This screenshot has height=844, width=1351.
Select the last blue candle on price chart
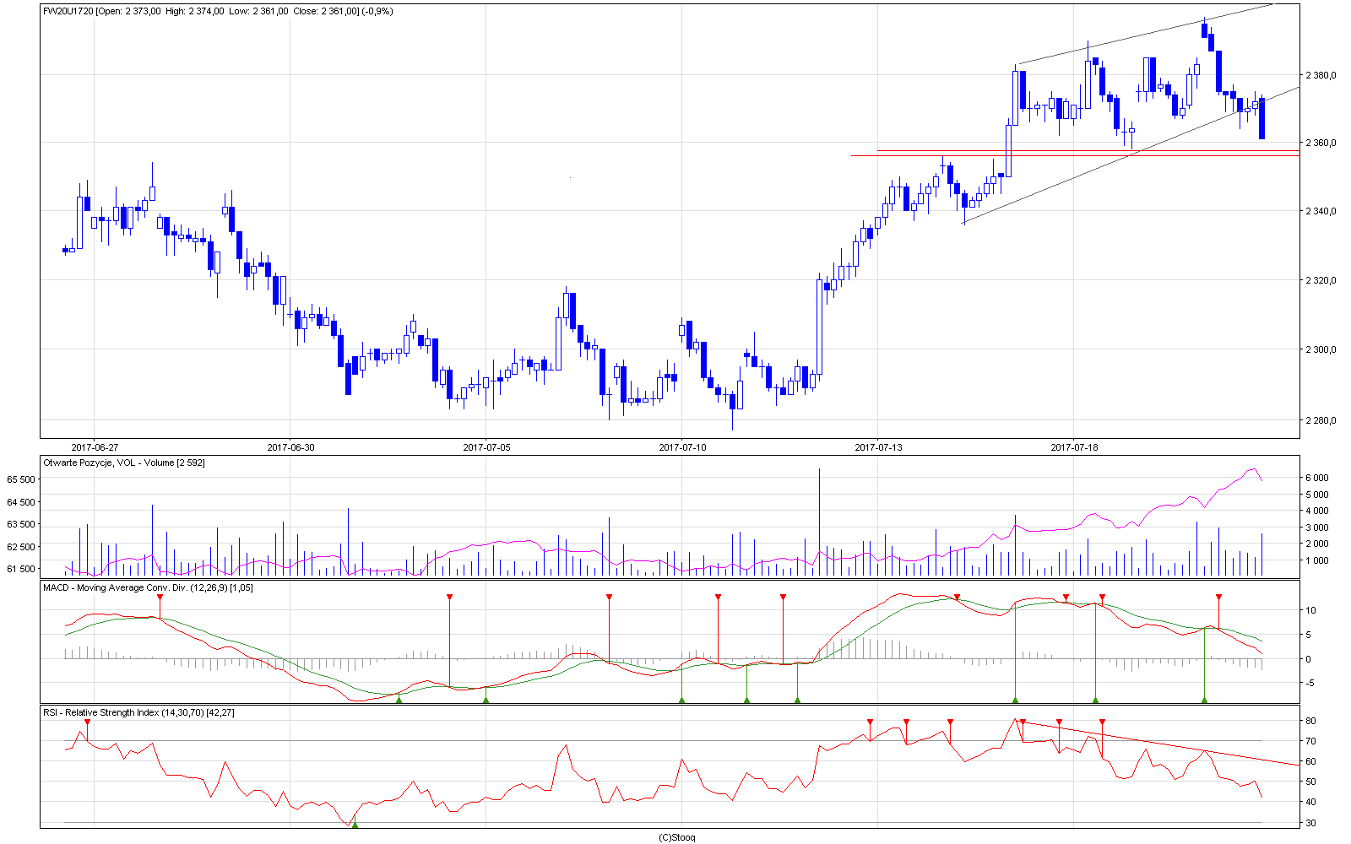coord(1261,118)
